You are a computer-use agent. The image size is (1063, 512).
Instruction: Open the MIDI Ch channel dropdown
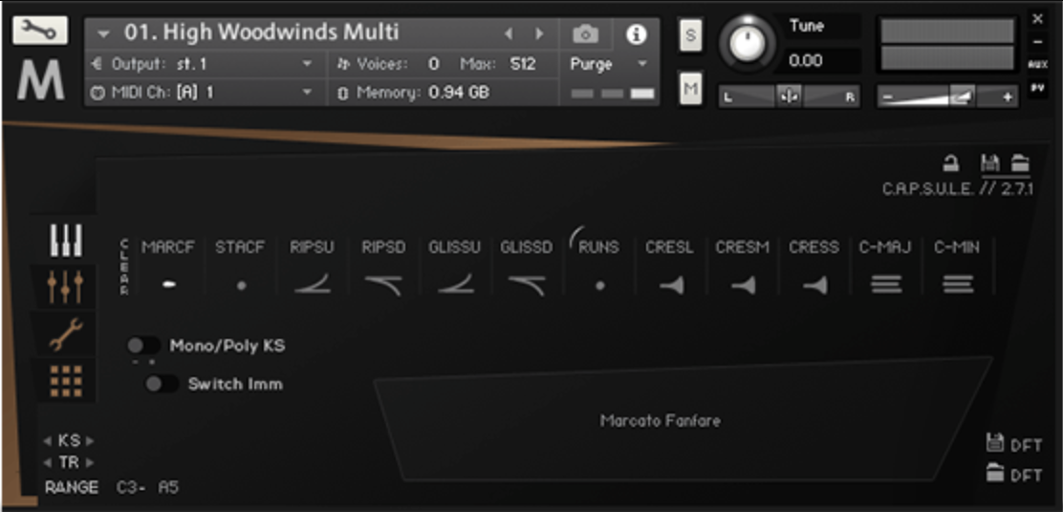[307, 93]
